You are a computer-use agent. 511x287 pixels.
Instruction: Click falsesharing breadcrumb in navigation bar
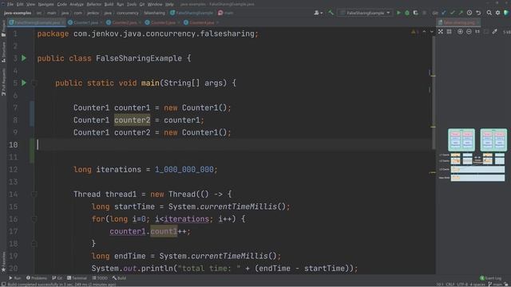click(154, 13)
